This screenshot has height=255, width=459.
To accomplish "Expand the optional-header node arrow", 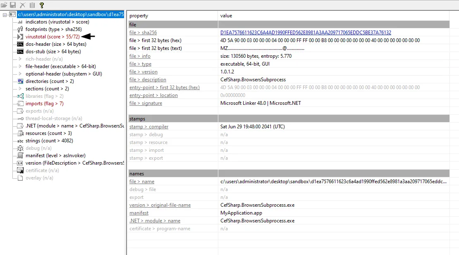I will point(20,74).
